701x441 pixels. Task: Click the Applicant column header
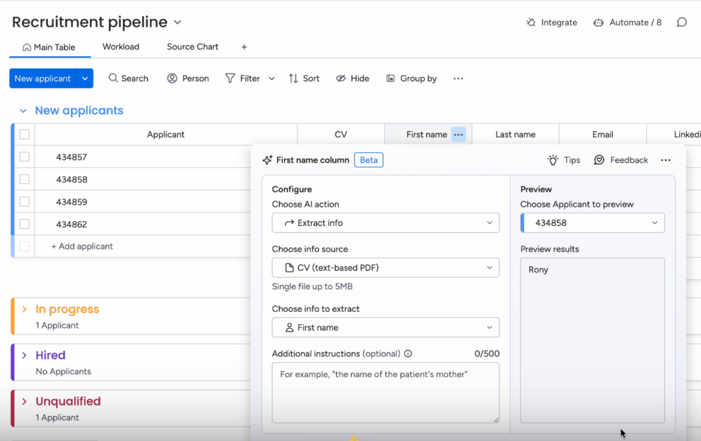tap(166, 135)
